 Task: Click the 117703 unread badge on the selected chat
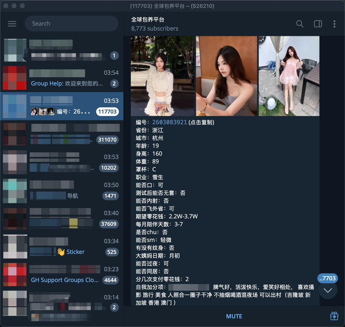107,112
